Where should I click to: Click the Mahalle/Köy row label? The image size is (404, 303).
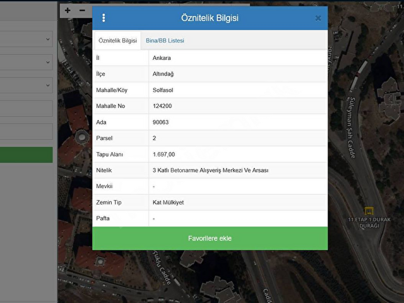(112, 90)
